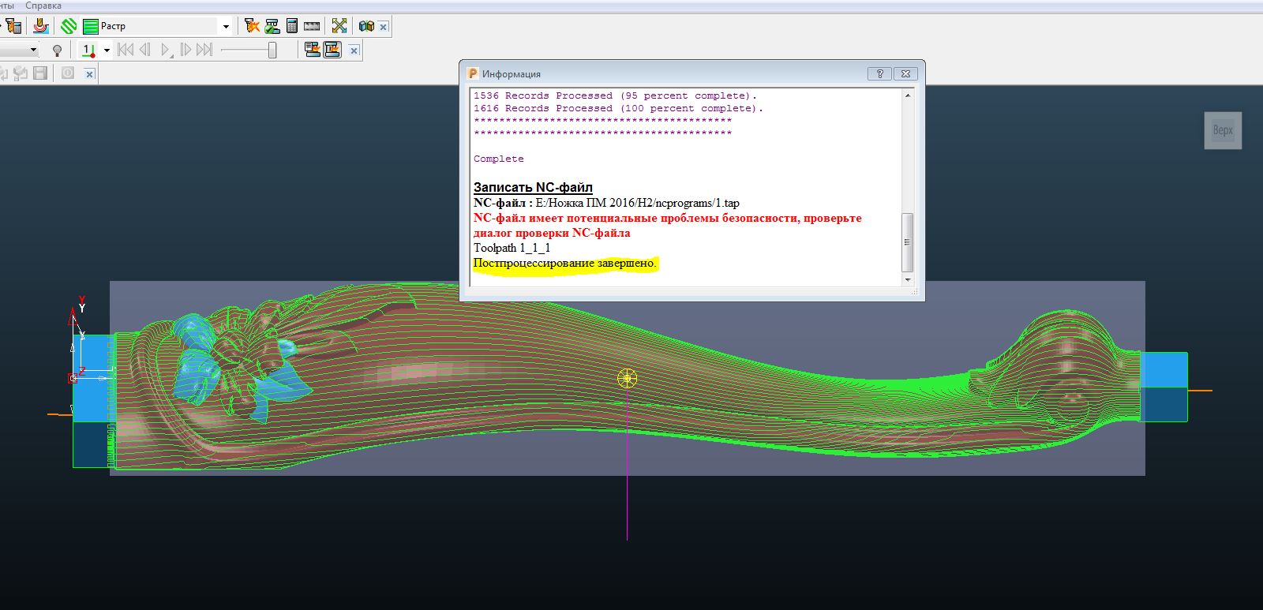Toggle the machine simulation info panel icon
Viewport: 1263px width, 610px height.
click(x=312, y=51)
